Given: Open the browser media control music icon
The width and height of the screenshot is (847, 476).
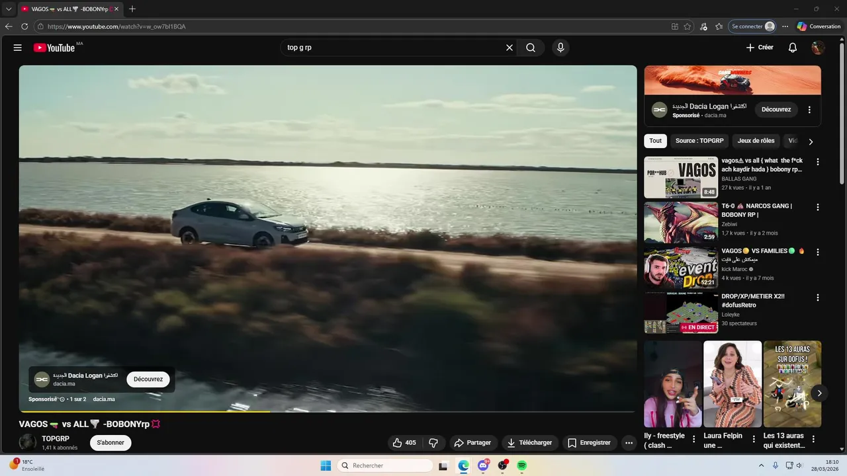Looking at the screenshot, I should [703, 26].
